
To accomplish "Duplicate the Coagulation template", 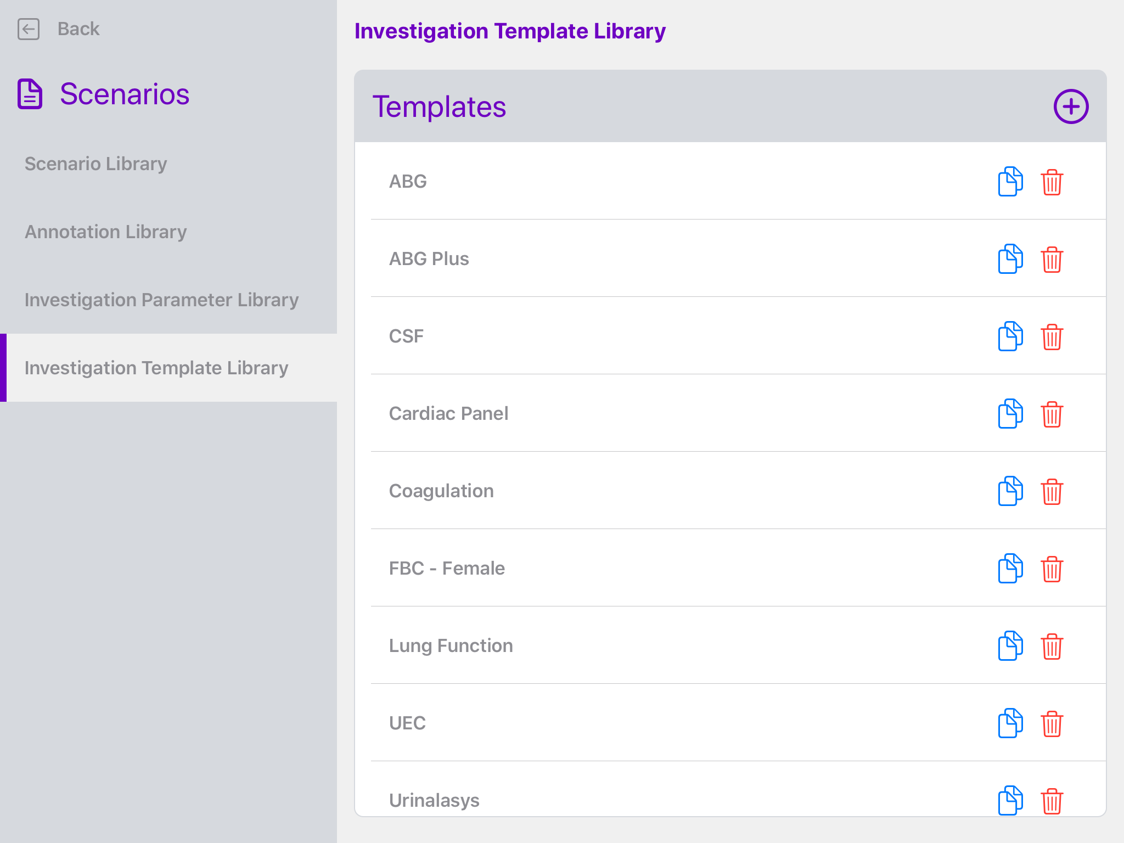I will pyautogui.click(x=1009, y=491).
